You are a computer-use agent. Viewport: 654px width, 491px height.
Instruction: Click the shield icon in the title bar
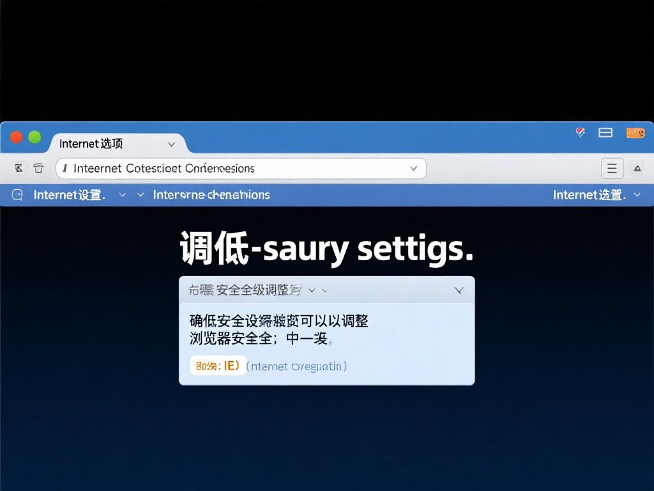click(580, 132)
